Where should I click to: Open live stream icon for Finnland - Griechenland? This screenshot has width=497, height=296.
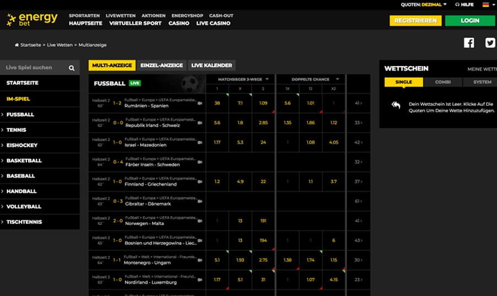(200, 182)
